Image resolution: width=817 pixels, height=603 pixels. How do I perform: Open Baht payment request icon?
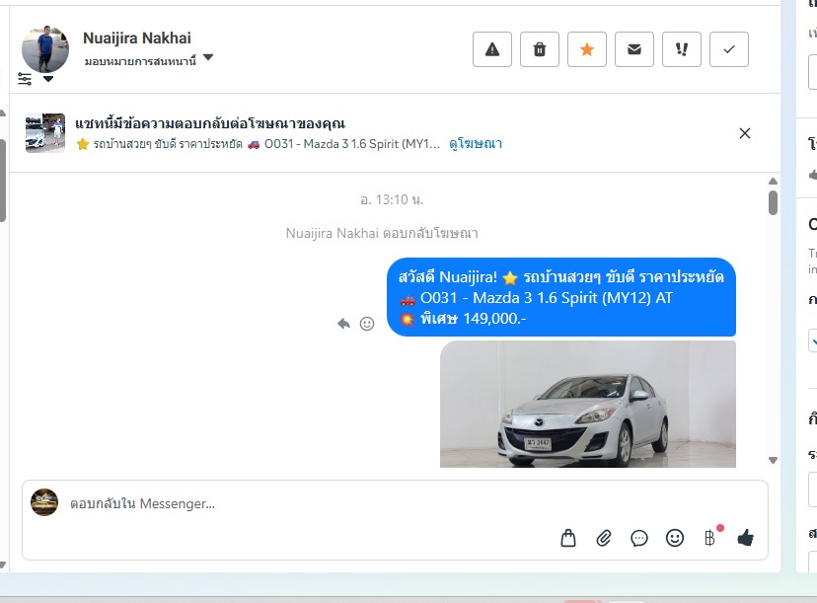pos(710,537)
